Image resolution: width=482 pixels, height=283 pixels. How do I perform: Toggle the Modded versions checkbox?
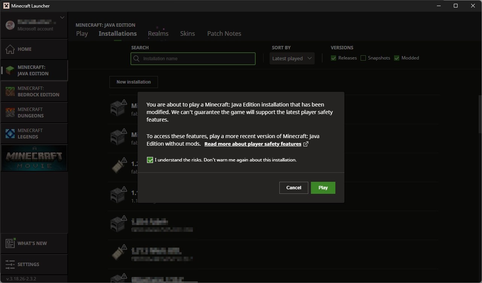pos(397,58)
